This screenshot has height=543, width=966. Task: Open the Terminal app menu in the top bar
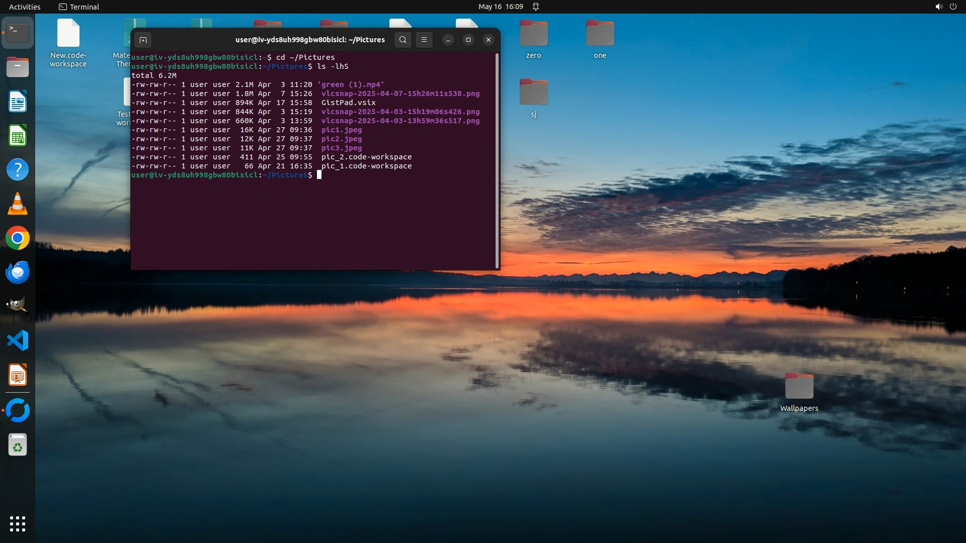coord(79,7)
